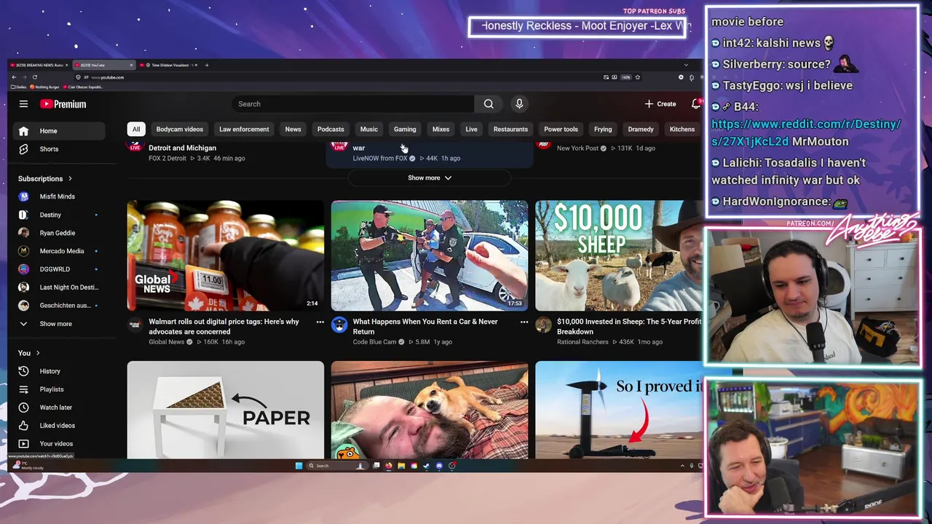932x524 pixels.
Task: Open Destiny channel subscription
Action: pos(60,215)
